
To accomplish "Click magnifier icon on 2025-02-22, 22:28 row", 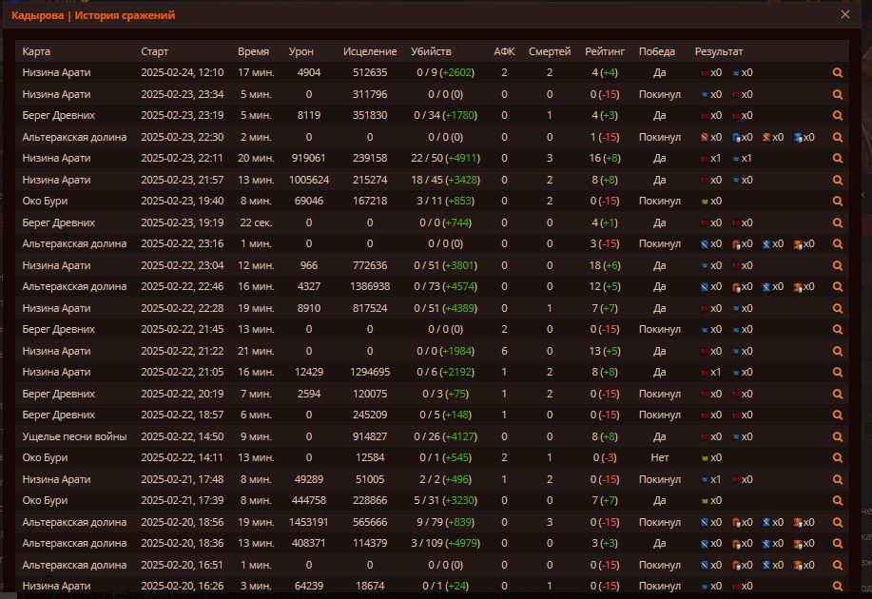I will click(x=838, y=309).
